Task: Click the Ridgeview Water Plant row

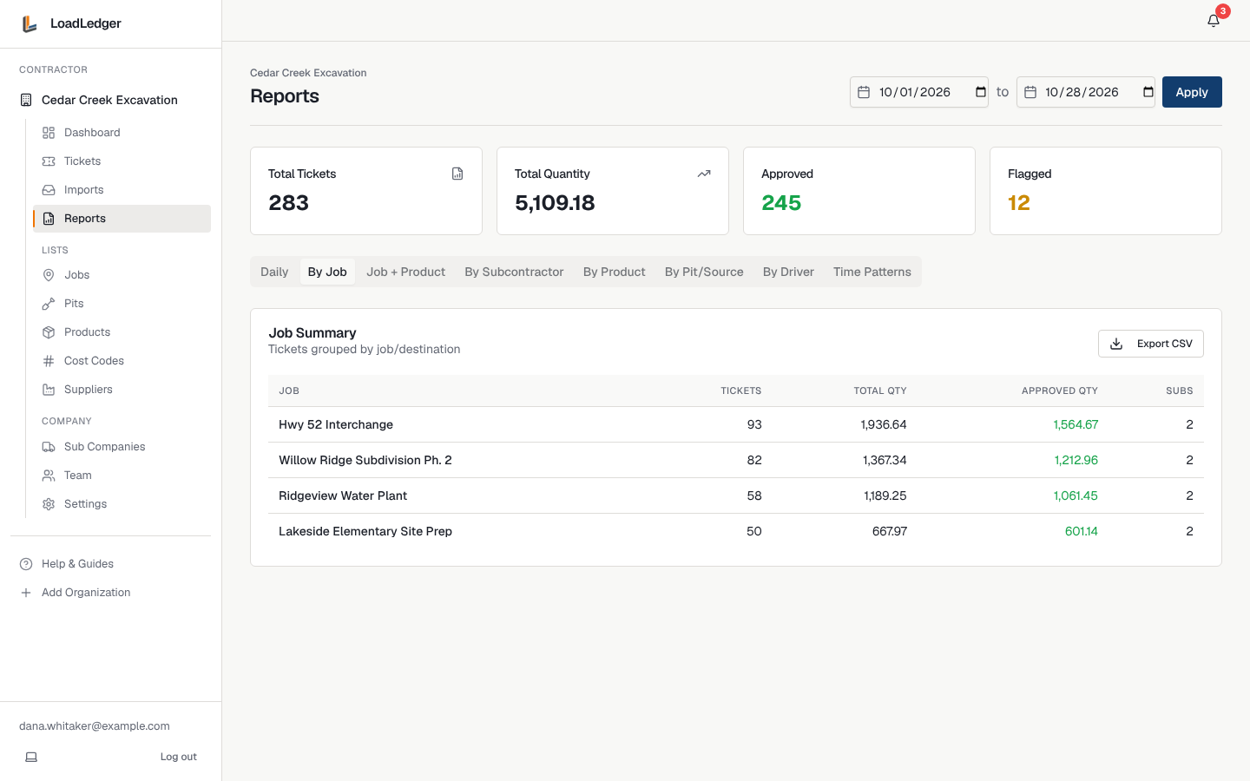Action: tap(736, 496)
